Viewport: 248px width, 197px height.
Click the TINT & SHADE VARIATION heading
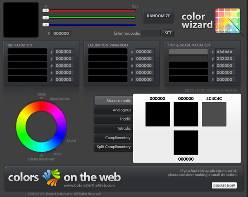189,45
